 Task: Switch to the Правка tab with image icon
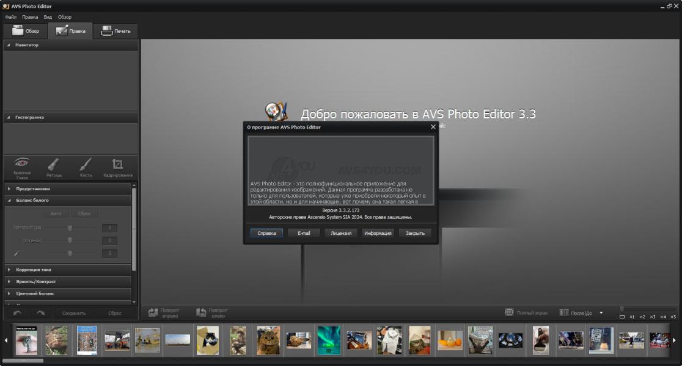click(x=70, y=31)
